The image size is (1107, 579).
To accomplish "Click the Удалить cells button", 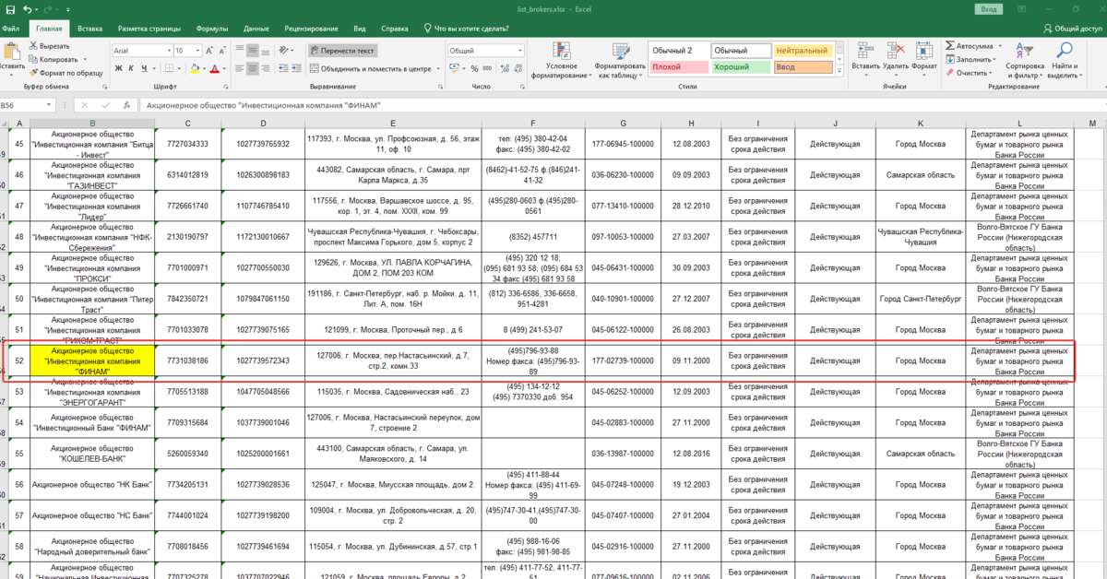I will click(896, 60).
